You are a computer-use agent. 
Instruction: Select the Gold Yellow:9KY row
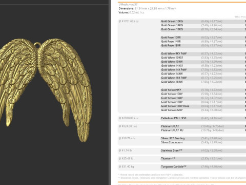[203, 90]
